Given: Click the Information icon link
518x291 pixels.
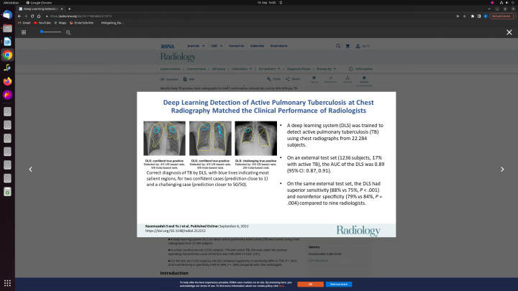Looking at the screenshot, I should tap(360, 69).
